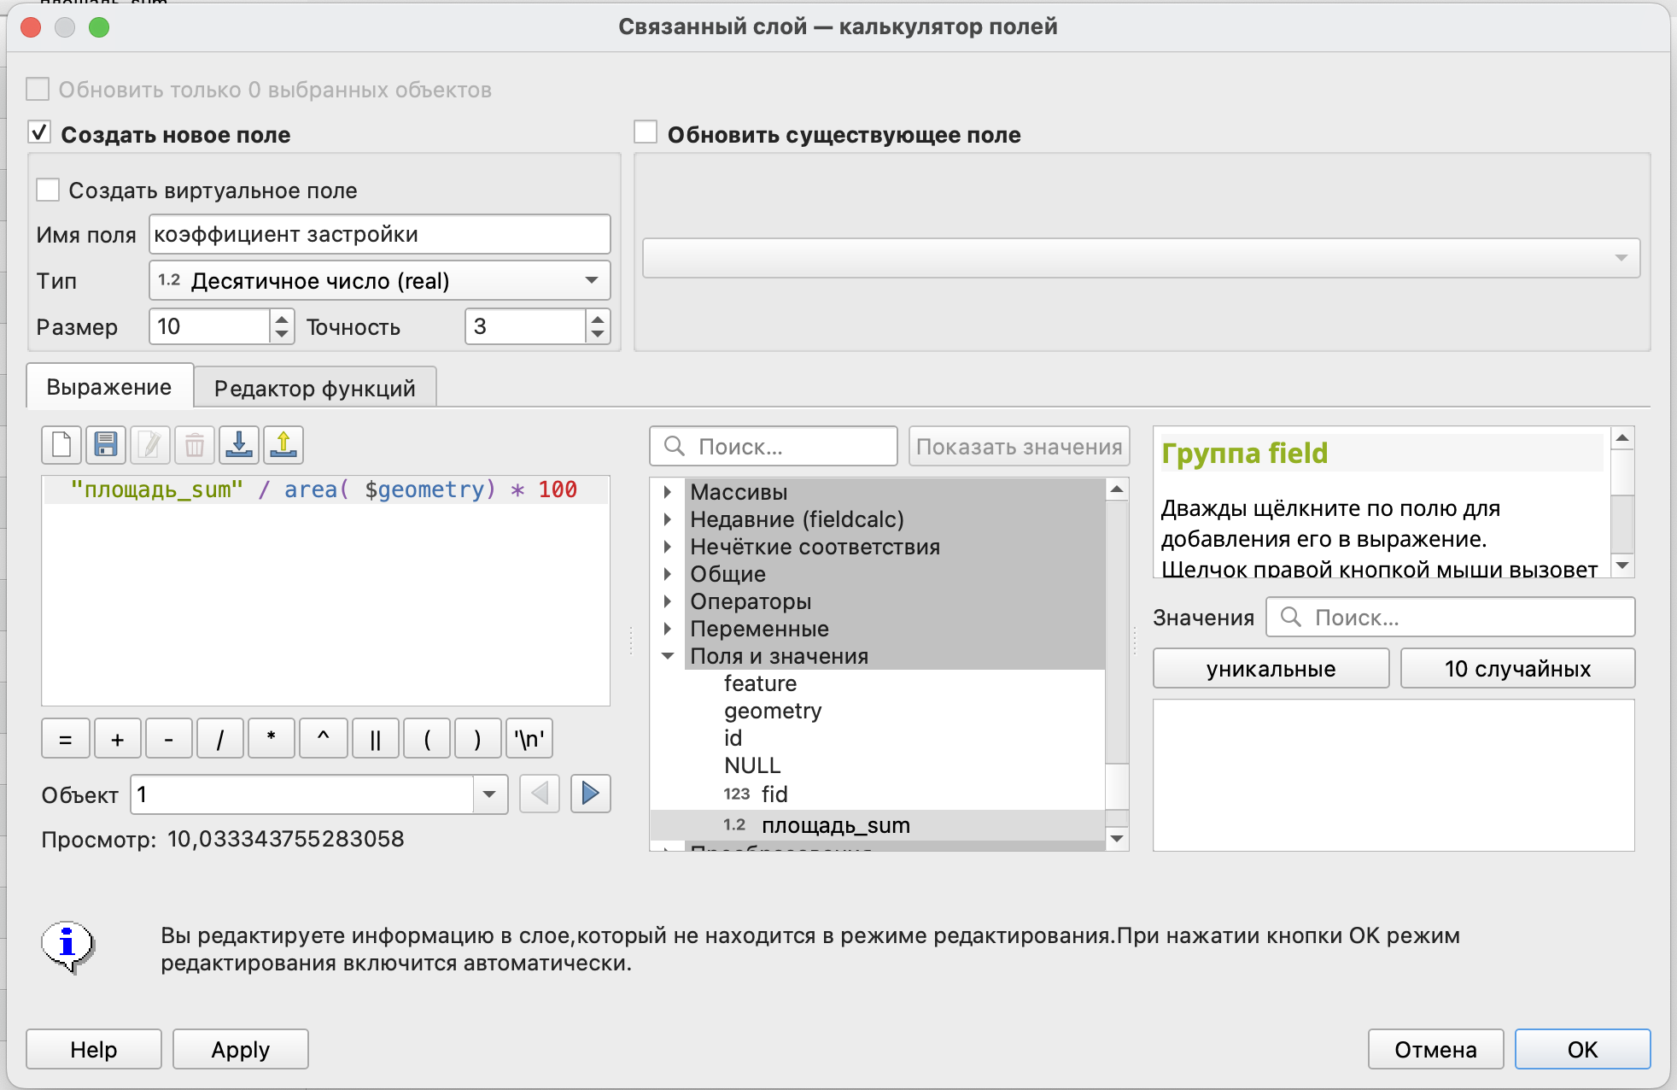1677x1090 pixels.
Task: Click the import user expressions icon
Action: tap(239, 444)
